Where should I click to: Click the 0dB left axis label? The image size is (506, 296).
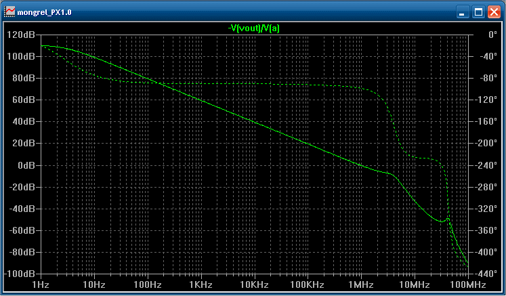(26, 165)
